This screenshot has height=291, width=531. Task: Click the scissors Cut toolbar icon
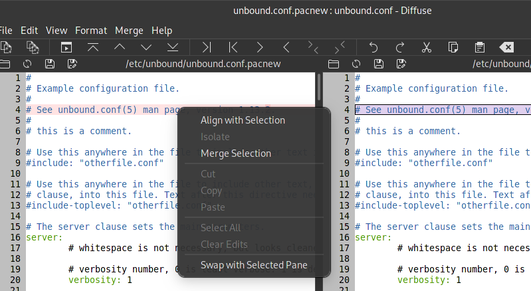[x=427, y=47]
